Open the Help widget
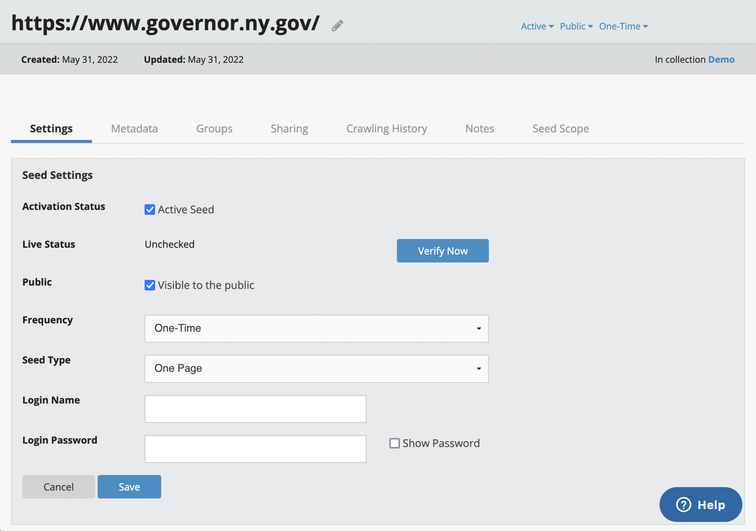 point(700,505)
